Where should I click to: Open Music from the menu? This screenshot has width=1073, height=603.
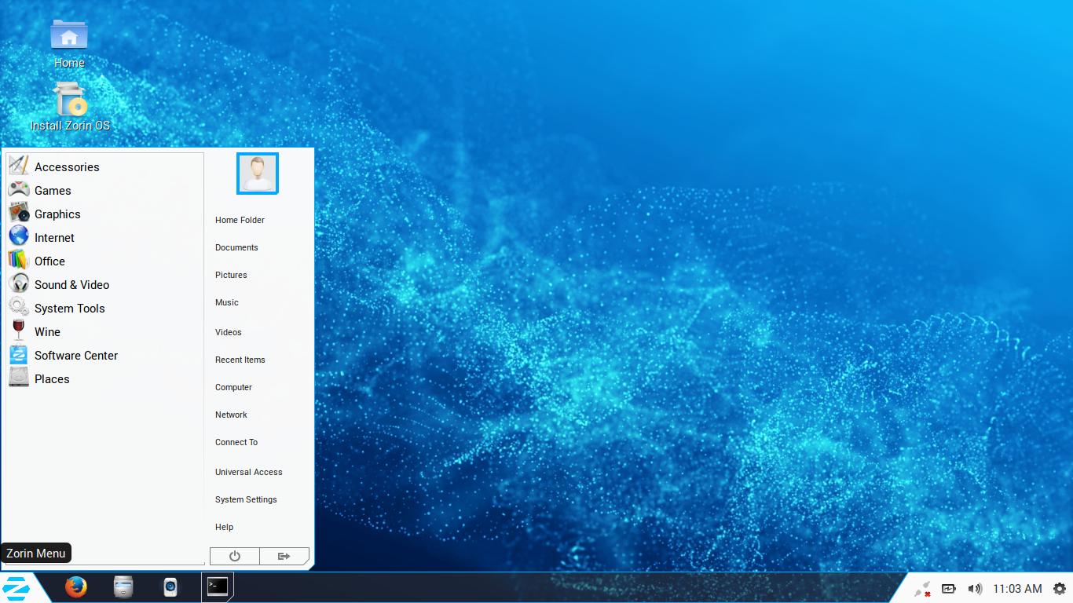pos(227,302)
